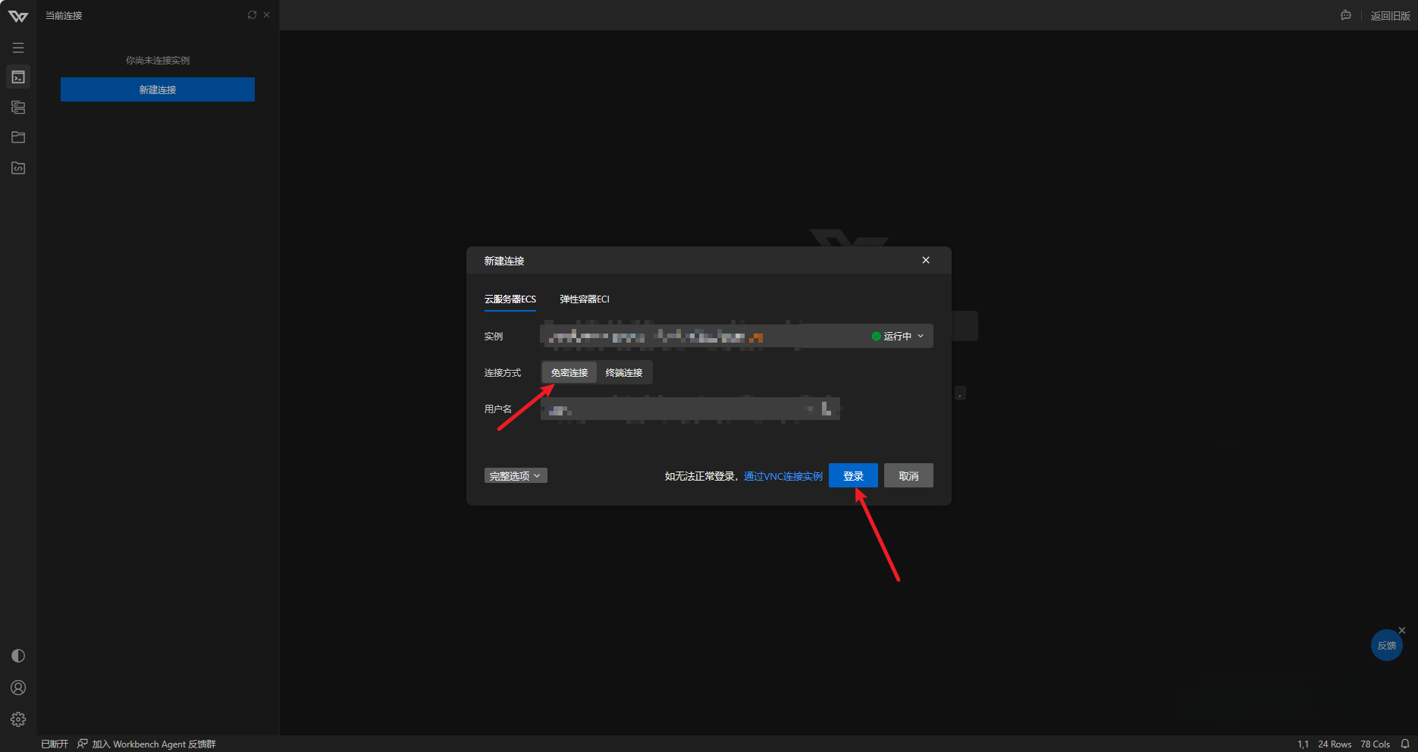This screenshot has height=752, width=1418.
Task: Click the 24 Rows status entry
Action: 1335,744
